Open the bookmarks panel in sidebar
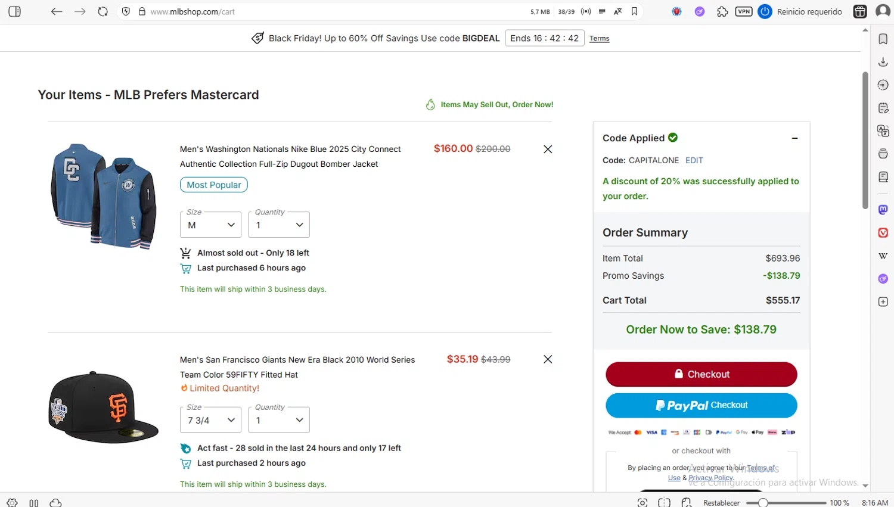Screen dimensions: 894x507 coord(883,39)
